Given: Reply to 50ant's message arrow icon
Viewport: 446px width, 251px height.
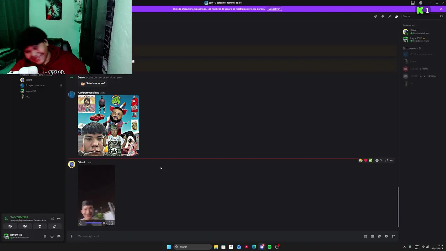Looking at the screenshot, I should pos(382,160).
